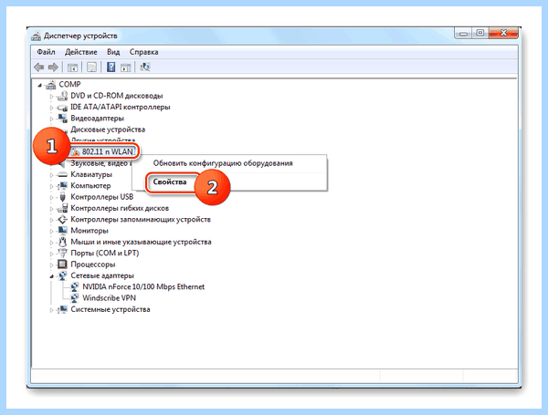Click the NVIDIA nForce Ethernet adapter icon
This screenshot has width=548, height=415.
click(75, 287)
